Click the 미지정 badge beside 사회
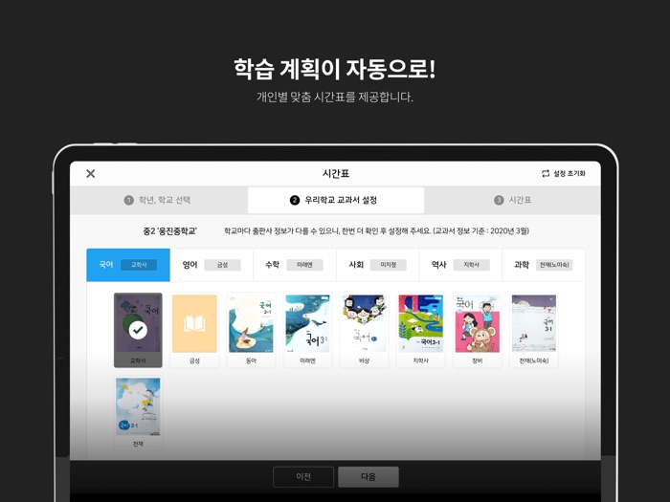 tap(388, 265)
